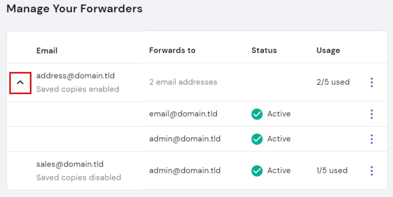Click the Usage column header

pyautogui.click(x=328, y=50)
